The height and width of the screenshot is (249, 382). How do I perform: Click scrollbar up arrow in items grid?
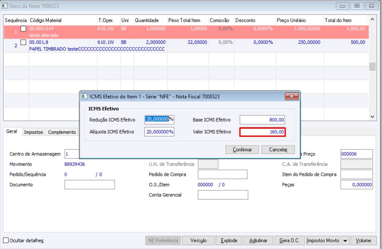372,19
